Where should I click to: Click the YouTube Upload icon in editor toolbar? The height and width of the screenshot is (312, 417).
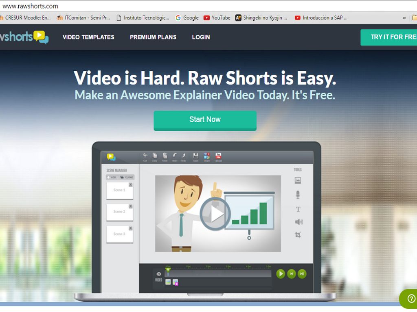pyautogui.click(x=218, y=156)
